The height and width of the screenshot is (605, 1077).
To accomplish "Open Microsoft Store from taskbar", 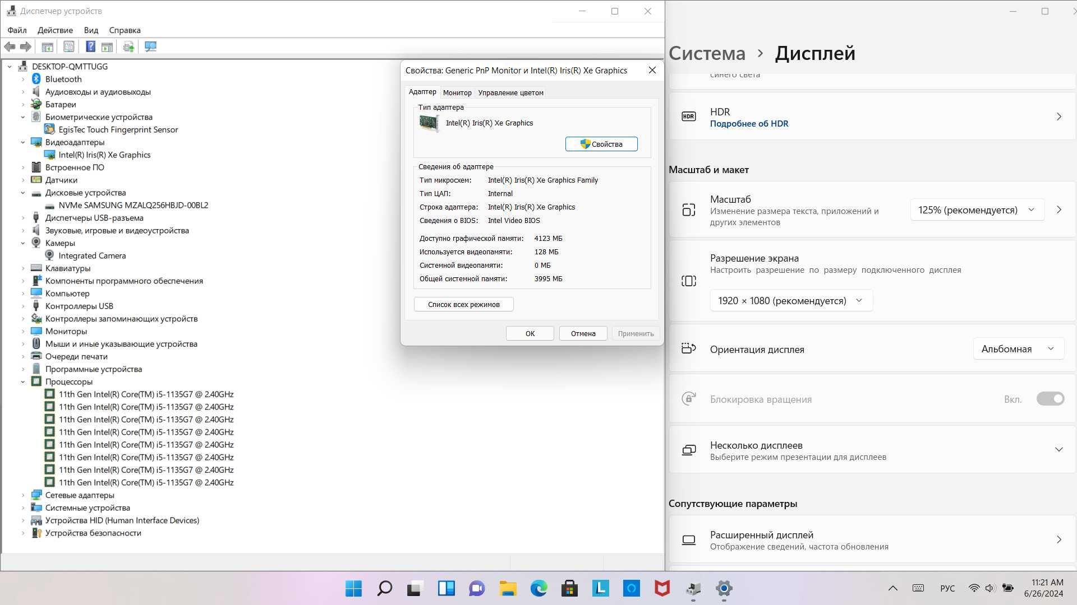I will tap(570, 588).
